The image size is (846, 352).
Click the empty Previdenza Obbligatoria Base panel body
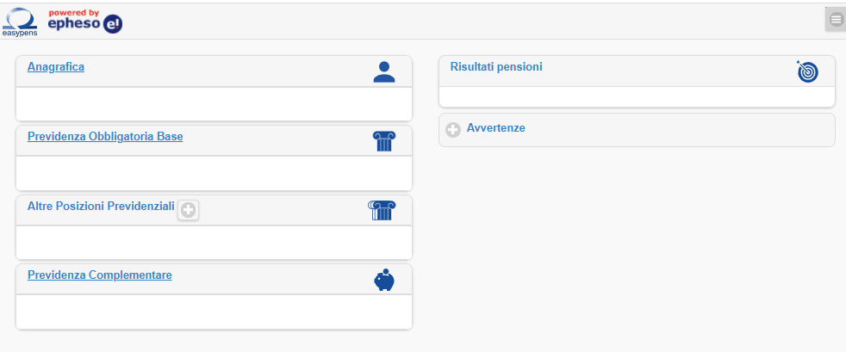pos(214,173)
